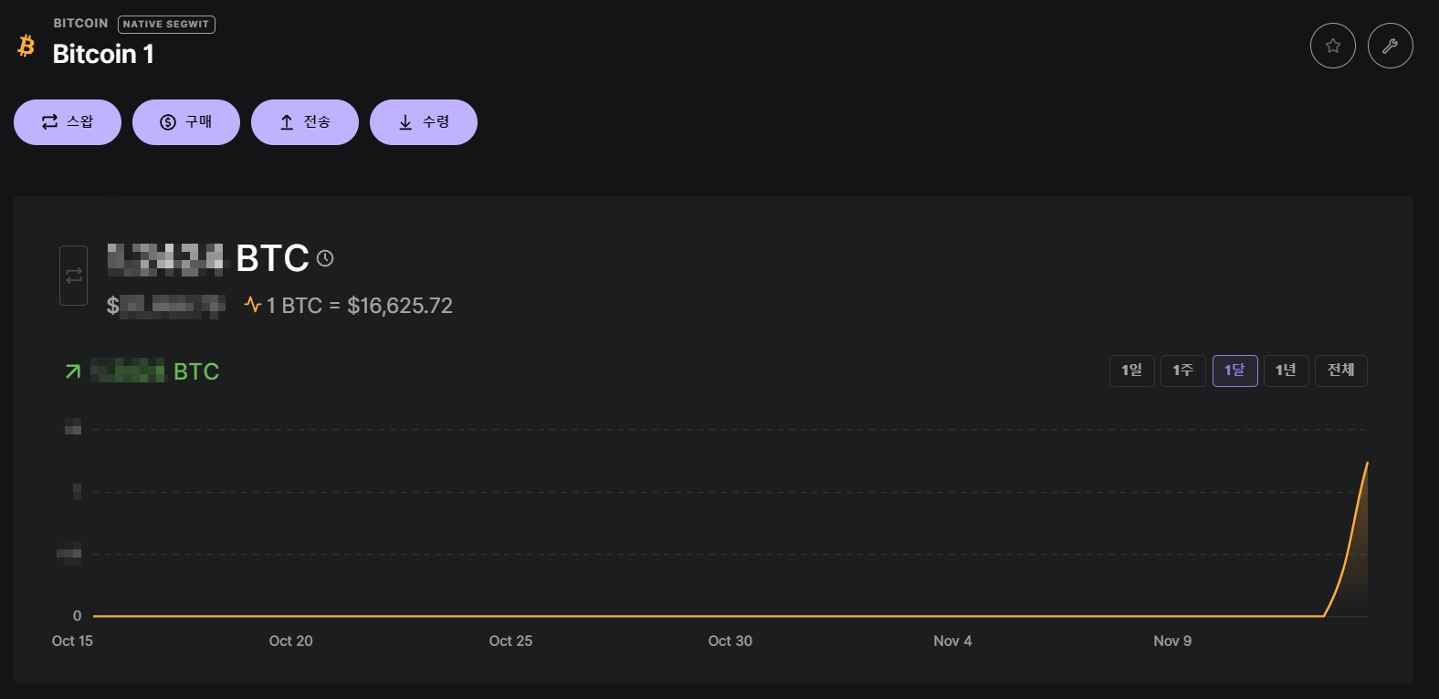The width and height of the screenshot is (1439, 699).
Task: Select the 1달 chart range
Action: click(x=1235, y=370)
